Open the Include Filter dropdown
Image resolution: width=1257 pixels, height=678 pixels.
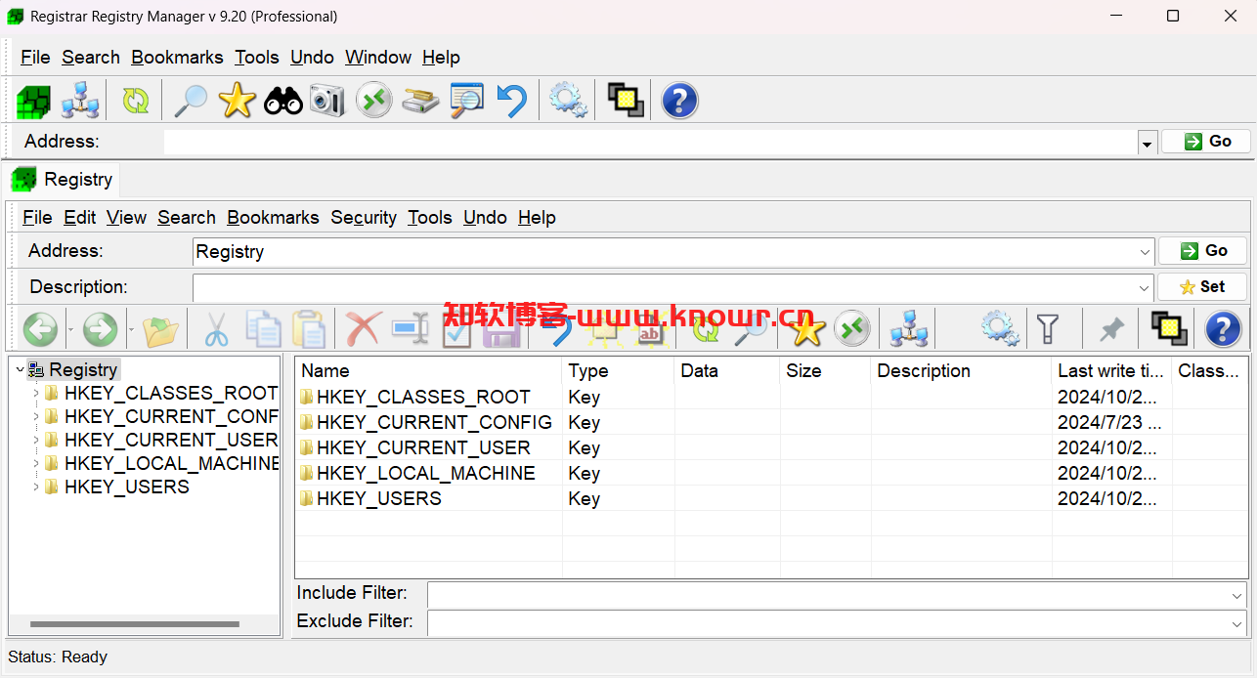point(1237,594)
